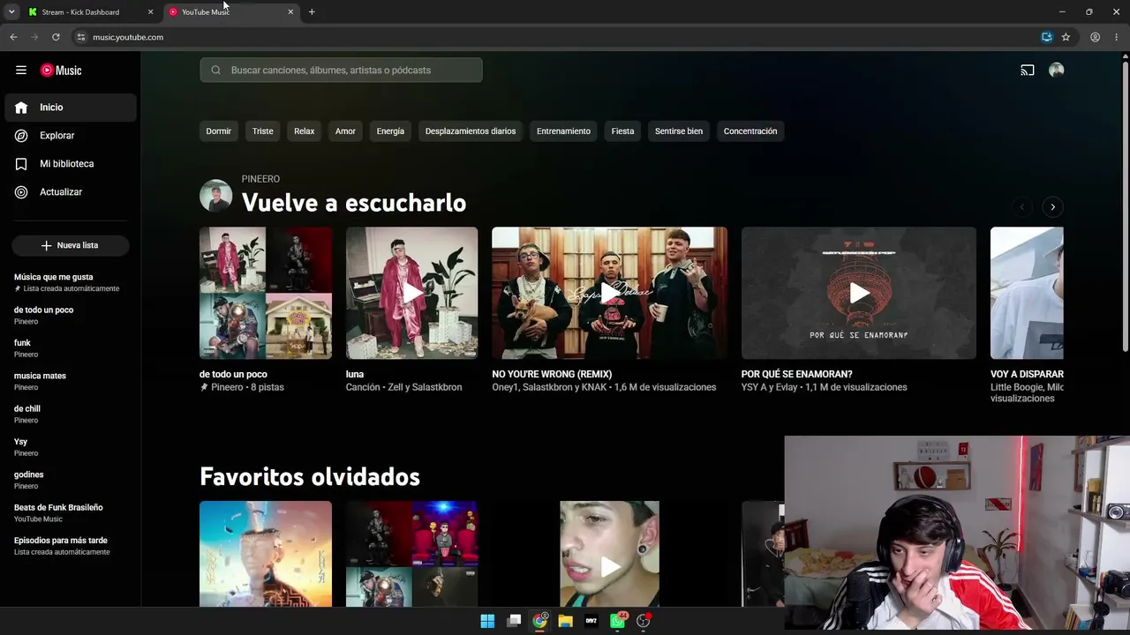The image size is (1130, 635).
Task: Select the Fiesta chip
Action: point(622,131)
